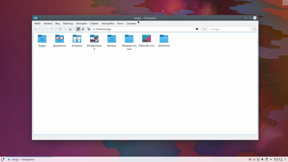Open the update notifier tray icon

tap(250, 159)
